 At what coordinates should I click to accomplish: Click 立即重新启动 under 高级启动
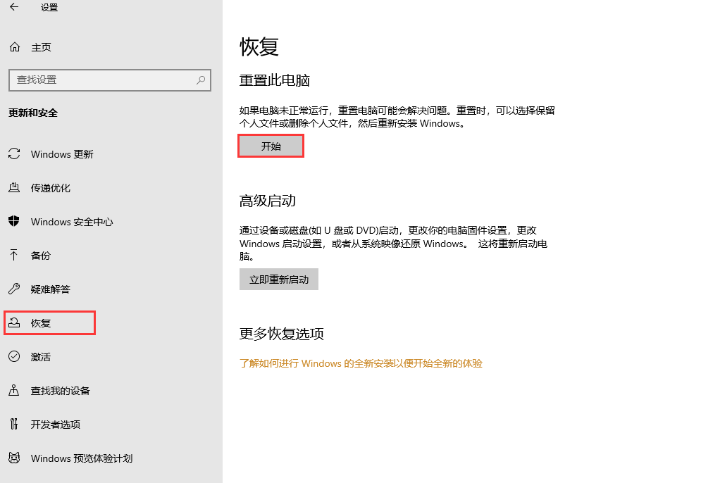pos(278,279)
